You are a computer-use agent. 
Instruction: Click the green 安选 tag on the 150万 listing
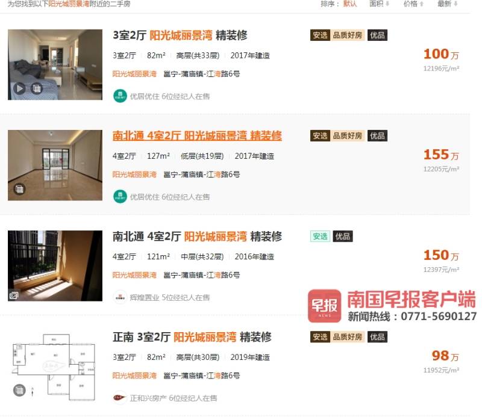(x=320, y=236)
